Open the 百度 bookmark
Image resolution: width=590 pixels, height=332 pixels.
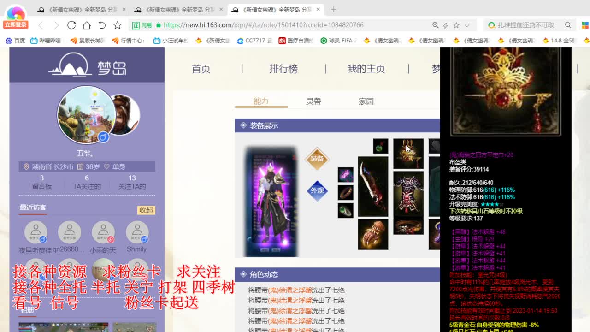(x=15, y=41)
